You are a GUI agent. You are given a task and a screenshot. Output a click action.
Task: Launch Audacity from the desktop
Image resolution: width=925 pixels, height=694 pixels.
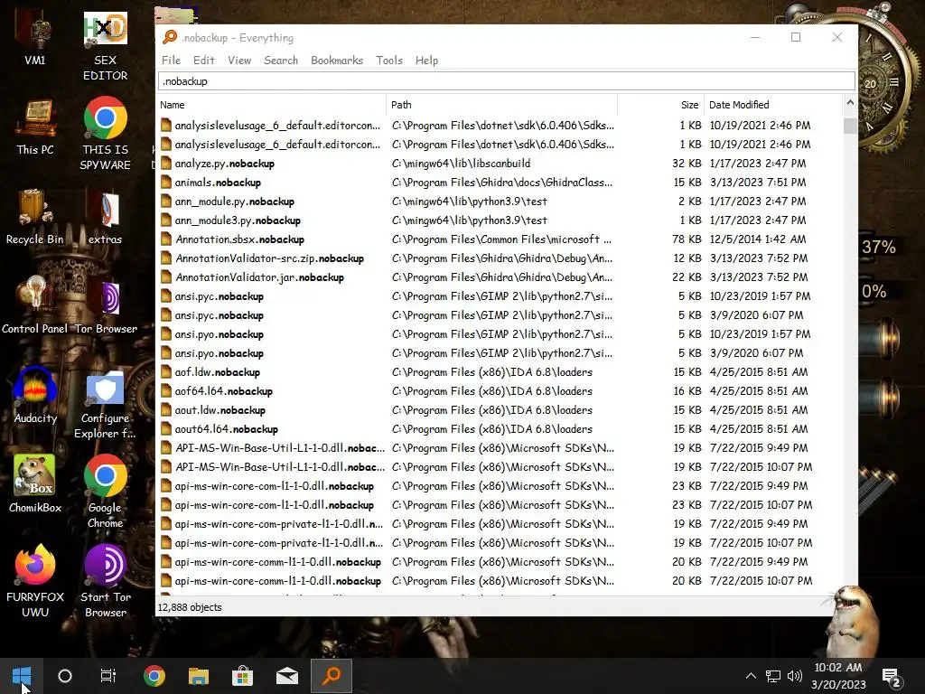click(x=35, y=396)
